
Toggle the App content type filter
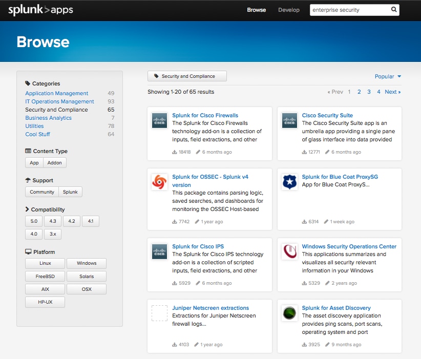click(34, 163)
